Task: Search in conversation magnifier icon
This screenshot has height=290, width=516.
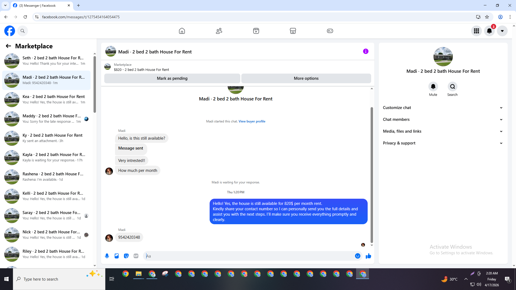Action: click(x=453, y=86)
